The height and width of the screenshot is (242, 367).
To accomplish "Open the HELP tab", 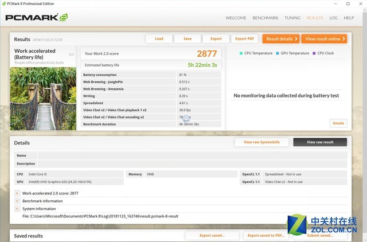I will [x=349, y=18].
